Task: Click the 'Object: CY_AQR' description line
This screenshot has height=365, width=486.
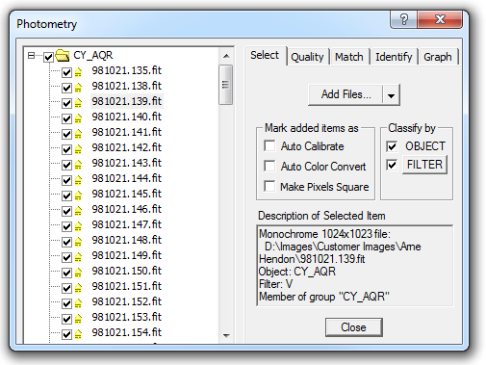Action: [x=297, y=272]
